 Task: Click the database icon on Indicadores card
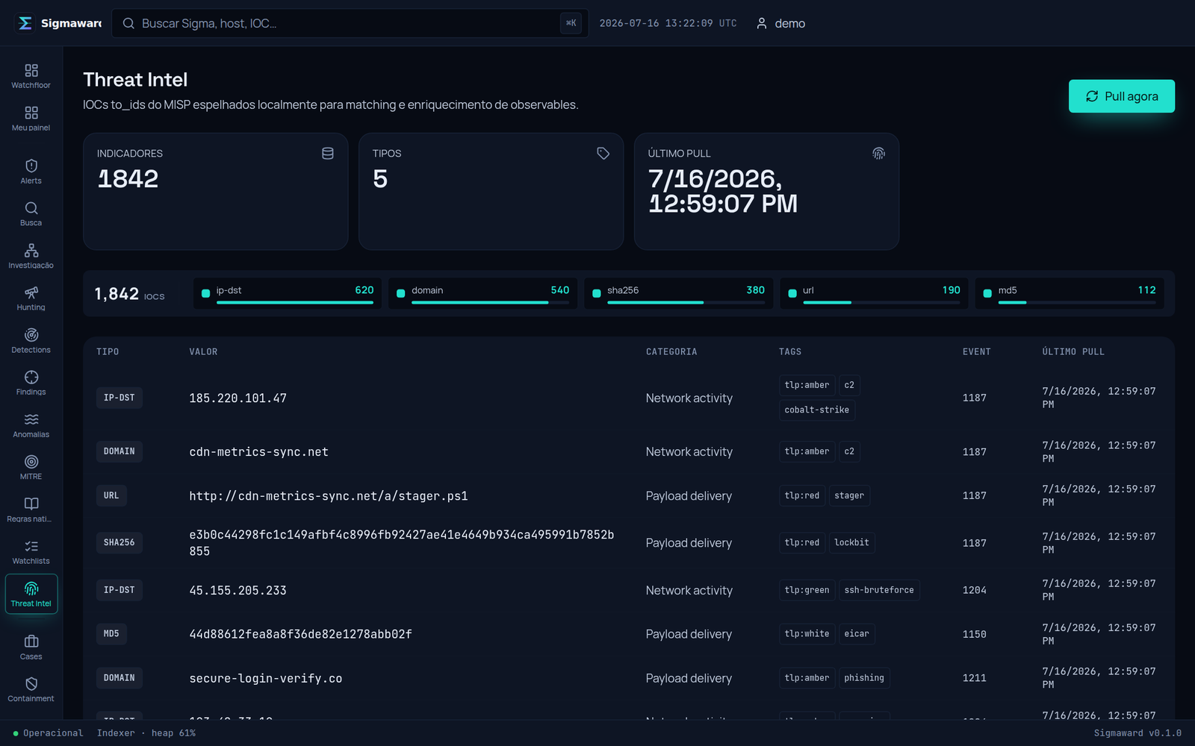pos(328,153)
